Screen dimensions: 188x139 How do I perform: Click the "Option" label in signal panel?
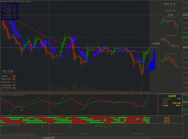pos(165,101)
